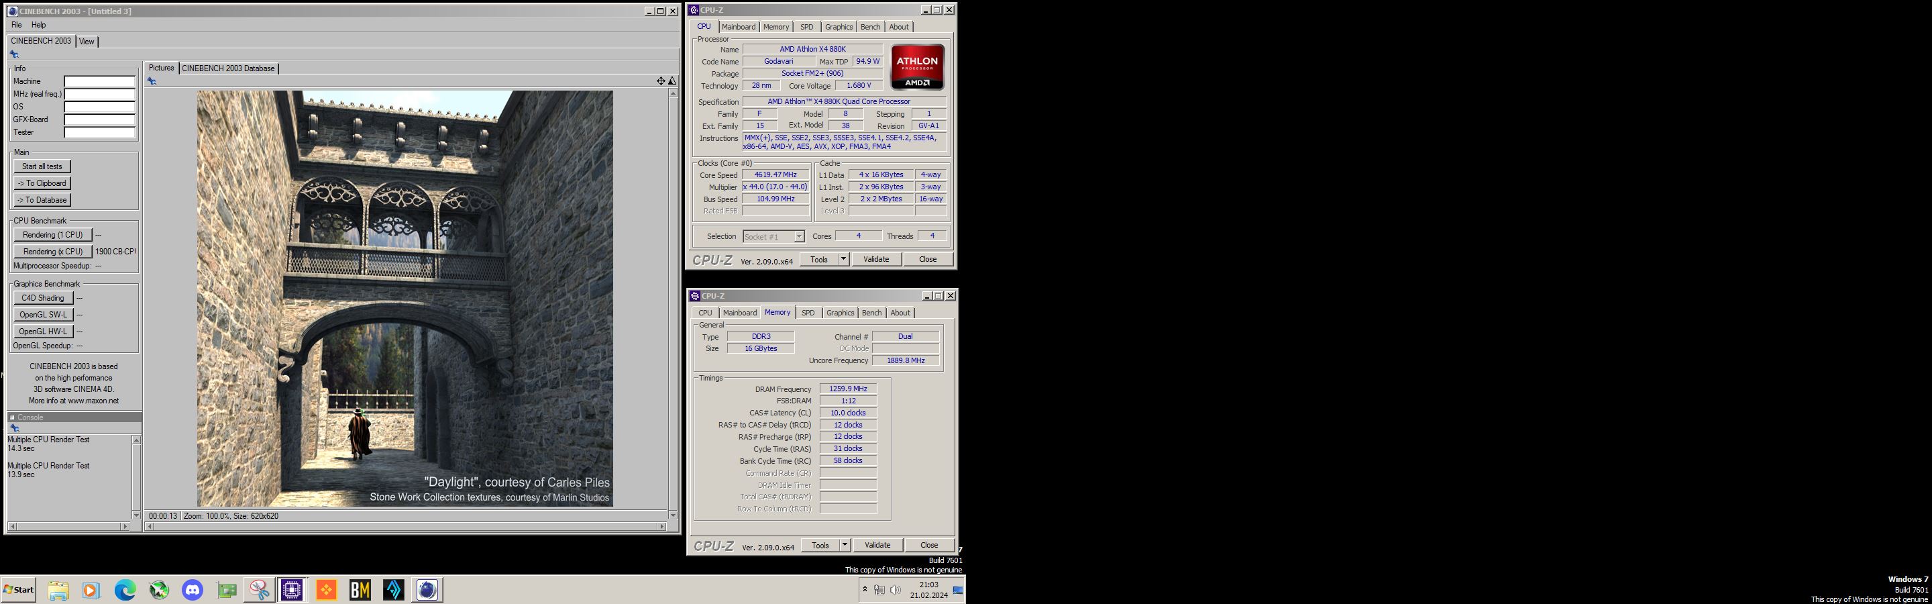
Task: Click the Console panel header
Action: tap(74, 417)
